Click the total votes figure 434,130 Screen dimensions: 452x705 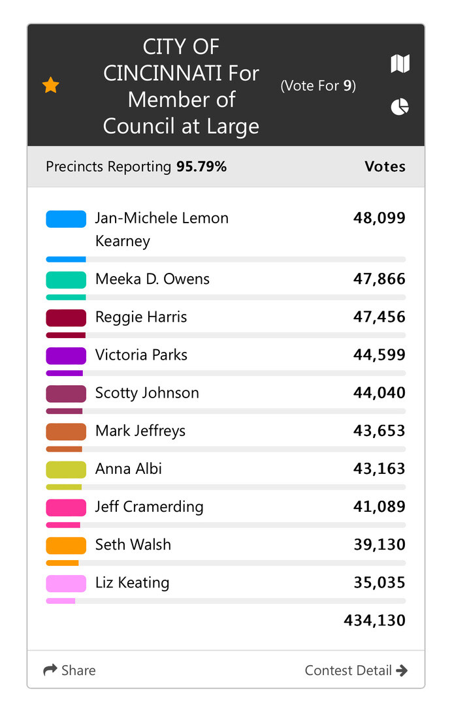[375, 621]
